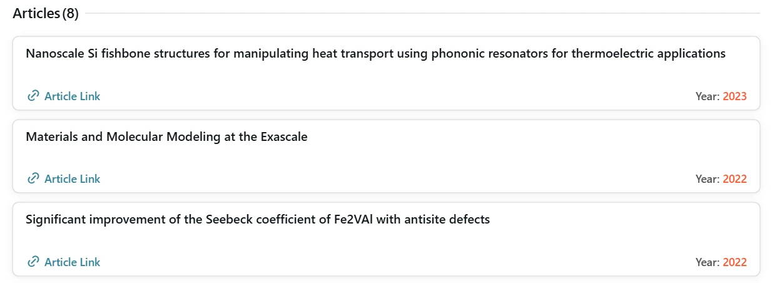772x283 pixels.
Task: Click the Year label on the Exascale article card
Action: click(708, 179)
